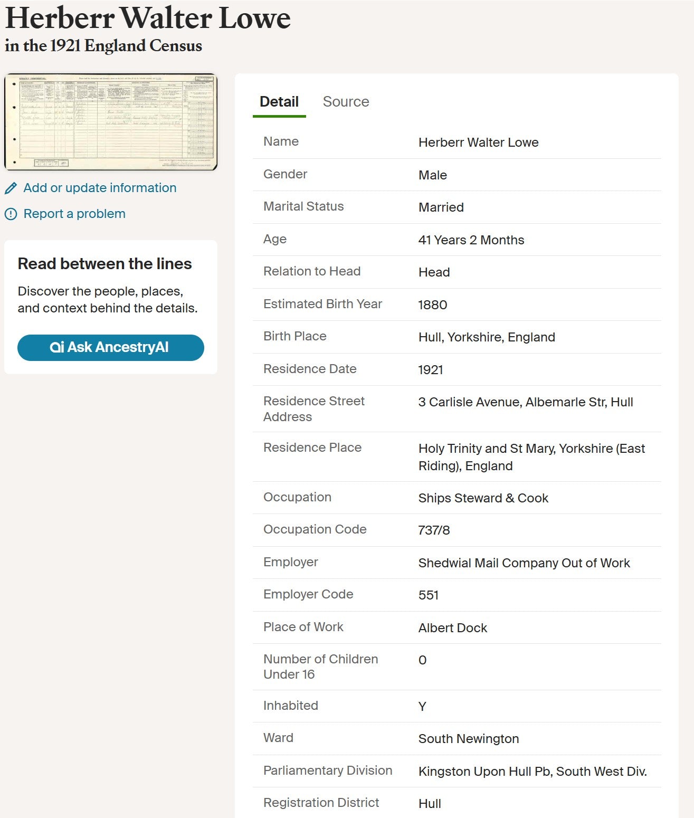This screenshot has height=818, width=694.
Task: Click the Shedwial Mail Company employer value
Action: (524, 563)
